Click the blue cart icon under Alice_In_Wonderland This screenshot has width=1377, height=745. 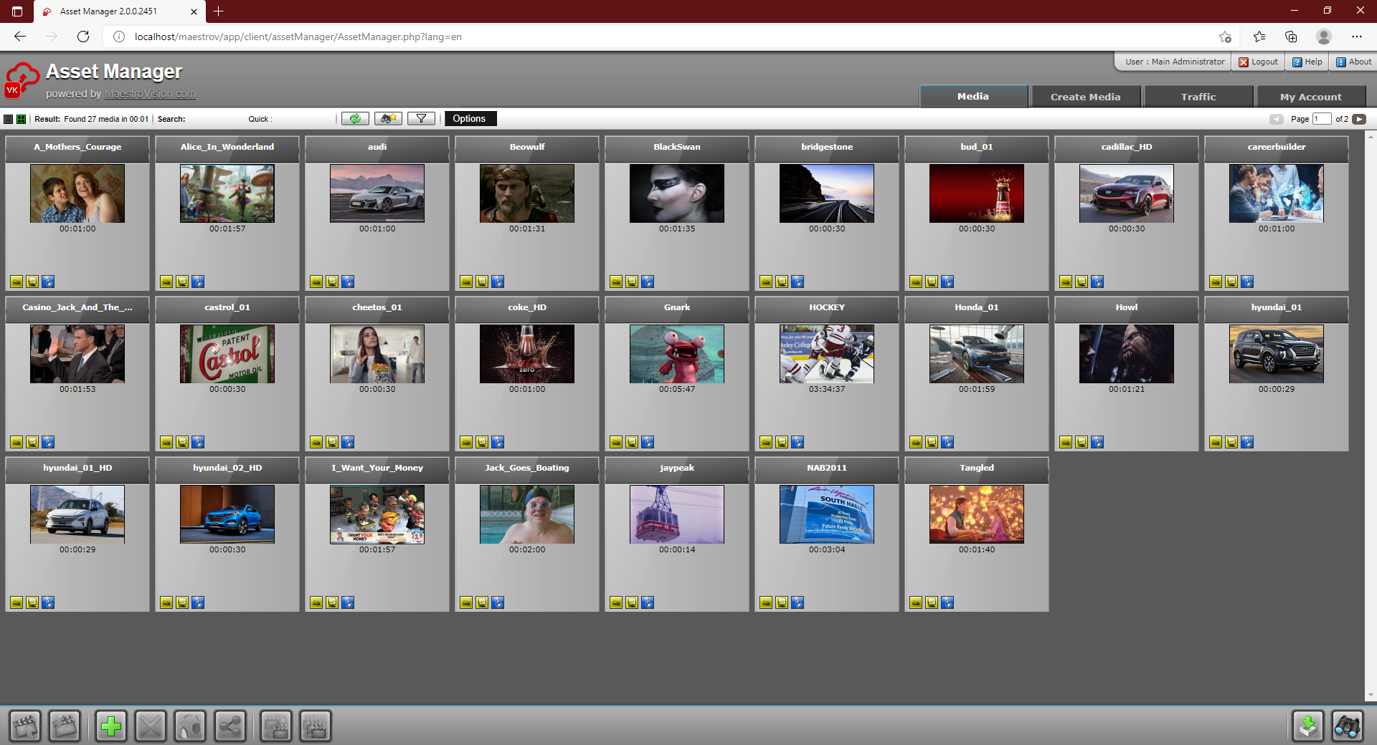click(198, 282)
